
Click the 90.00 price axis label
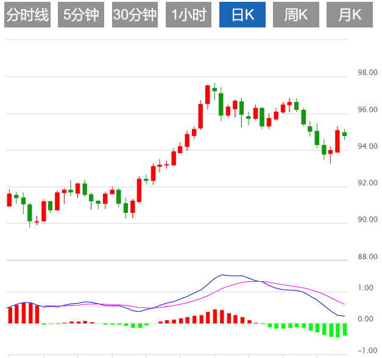[x=367, y=220]
